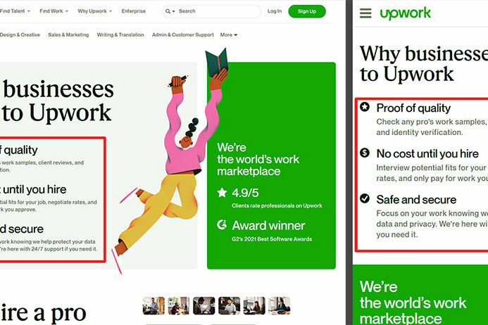This screenshot has height=325, width=488.
Task: Click the checkmark icon beside Safe and secure
Action: (x=365, y=199)
